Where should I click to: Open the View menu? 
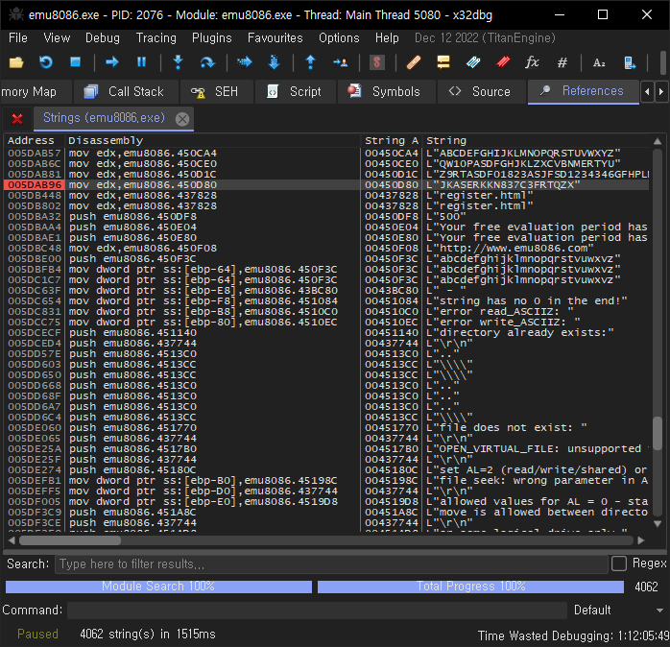[x=57, y=38]
